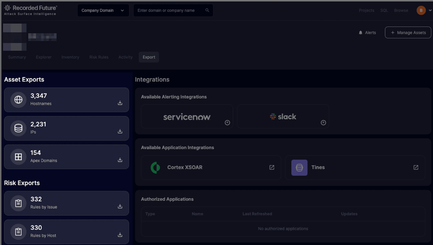Image resolution: width=433 pixels, height=245 pixels.
Task: Open Browse in the top navigation
Action: tap(401, 10)
